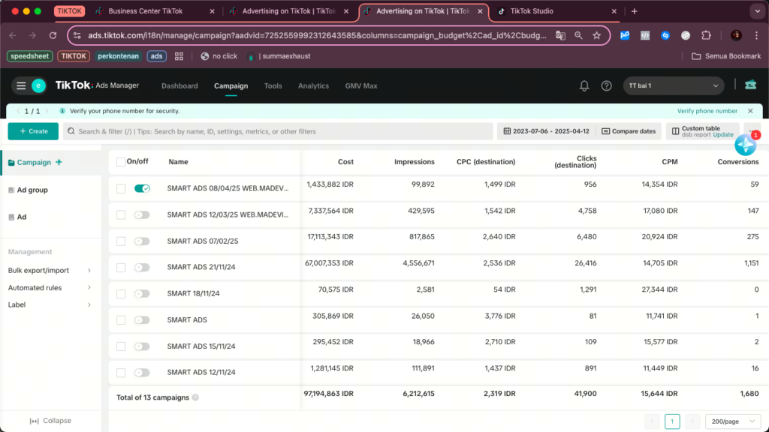Switch to the Analytics tab
This screenshot has width=769, height=432.
coord(313,86)
